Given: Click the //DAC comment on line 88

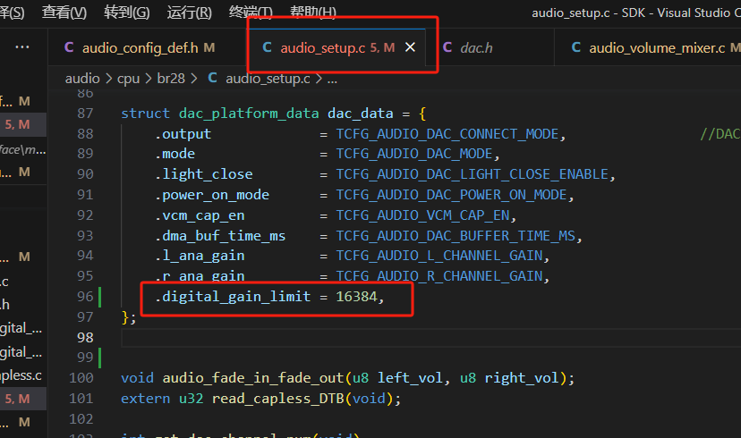Looking at the screenshot, I should coord(720,134).
